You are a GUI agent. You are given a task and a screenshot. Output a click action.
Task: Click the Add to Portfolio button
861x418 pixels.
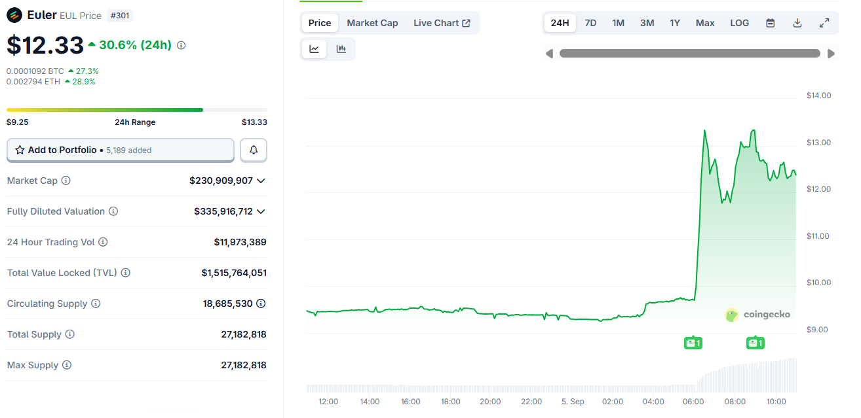click(x=121, y=150)
